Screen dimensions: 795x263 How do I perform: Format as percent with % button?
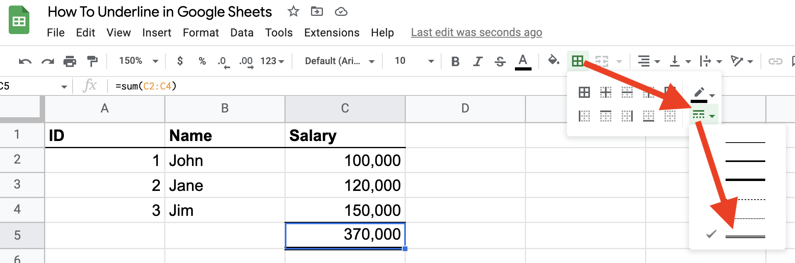pos(202,61)
